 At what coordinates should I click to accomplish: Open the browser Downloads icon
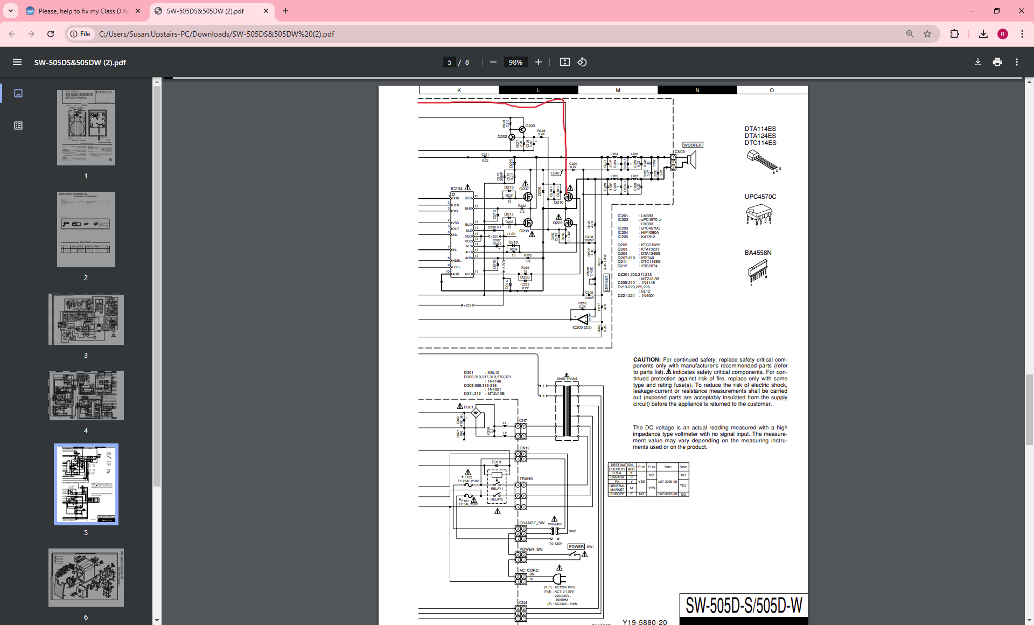tap(983, 34)
